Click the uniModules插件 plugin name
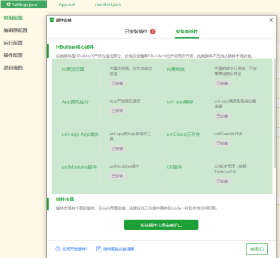Screen dimensions: 280x258 coord(79,167)
